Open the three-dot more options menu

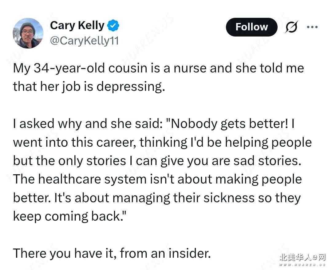pyautogui.click(x=312, y=27)
